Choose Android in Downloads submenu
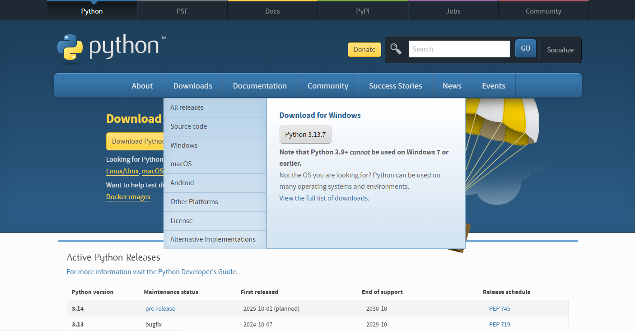This screenshot has width=635, height=331. point(215,183)
